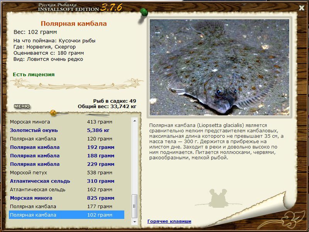Click the yellow pushpin on fish list

pos(53,113)
